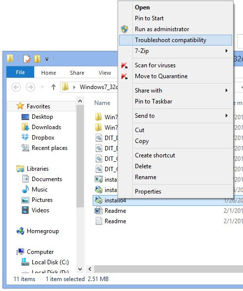Click the Music library icon
This screenshot has height=291, width=243.
coord(25,189)
